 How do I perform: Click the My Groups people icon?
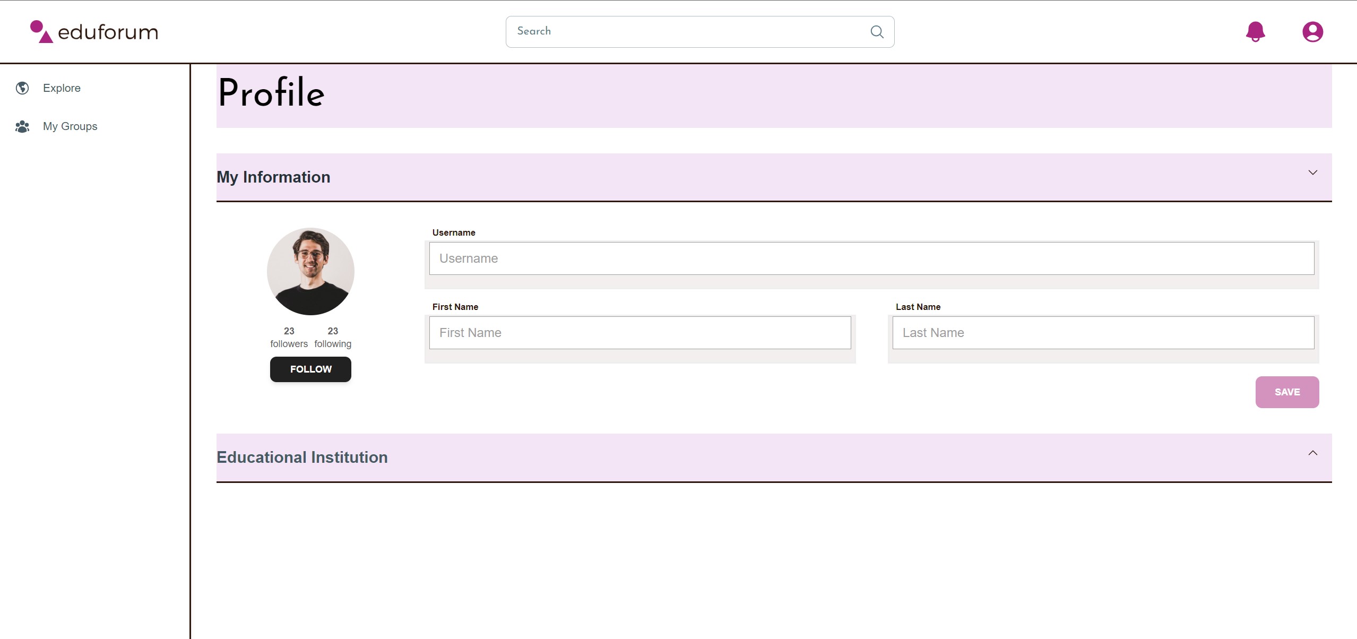[22, 126]
